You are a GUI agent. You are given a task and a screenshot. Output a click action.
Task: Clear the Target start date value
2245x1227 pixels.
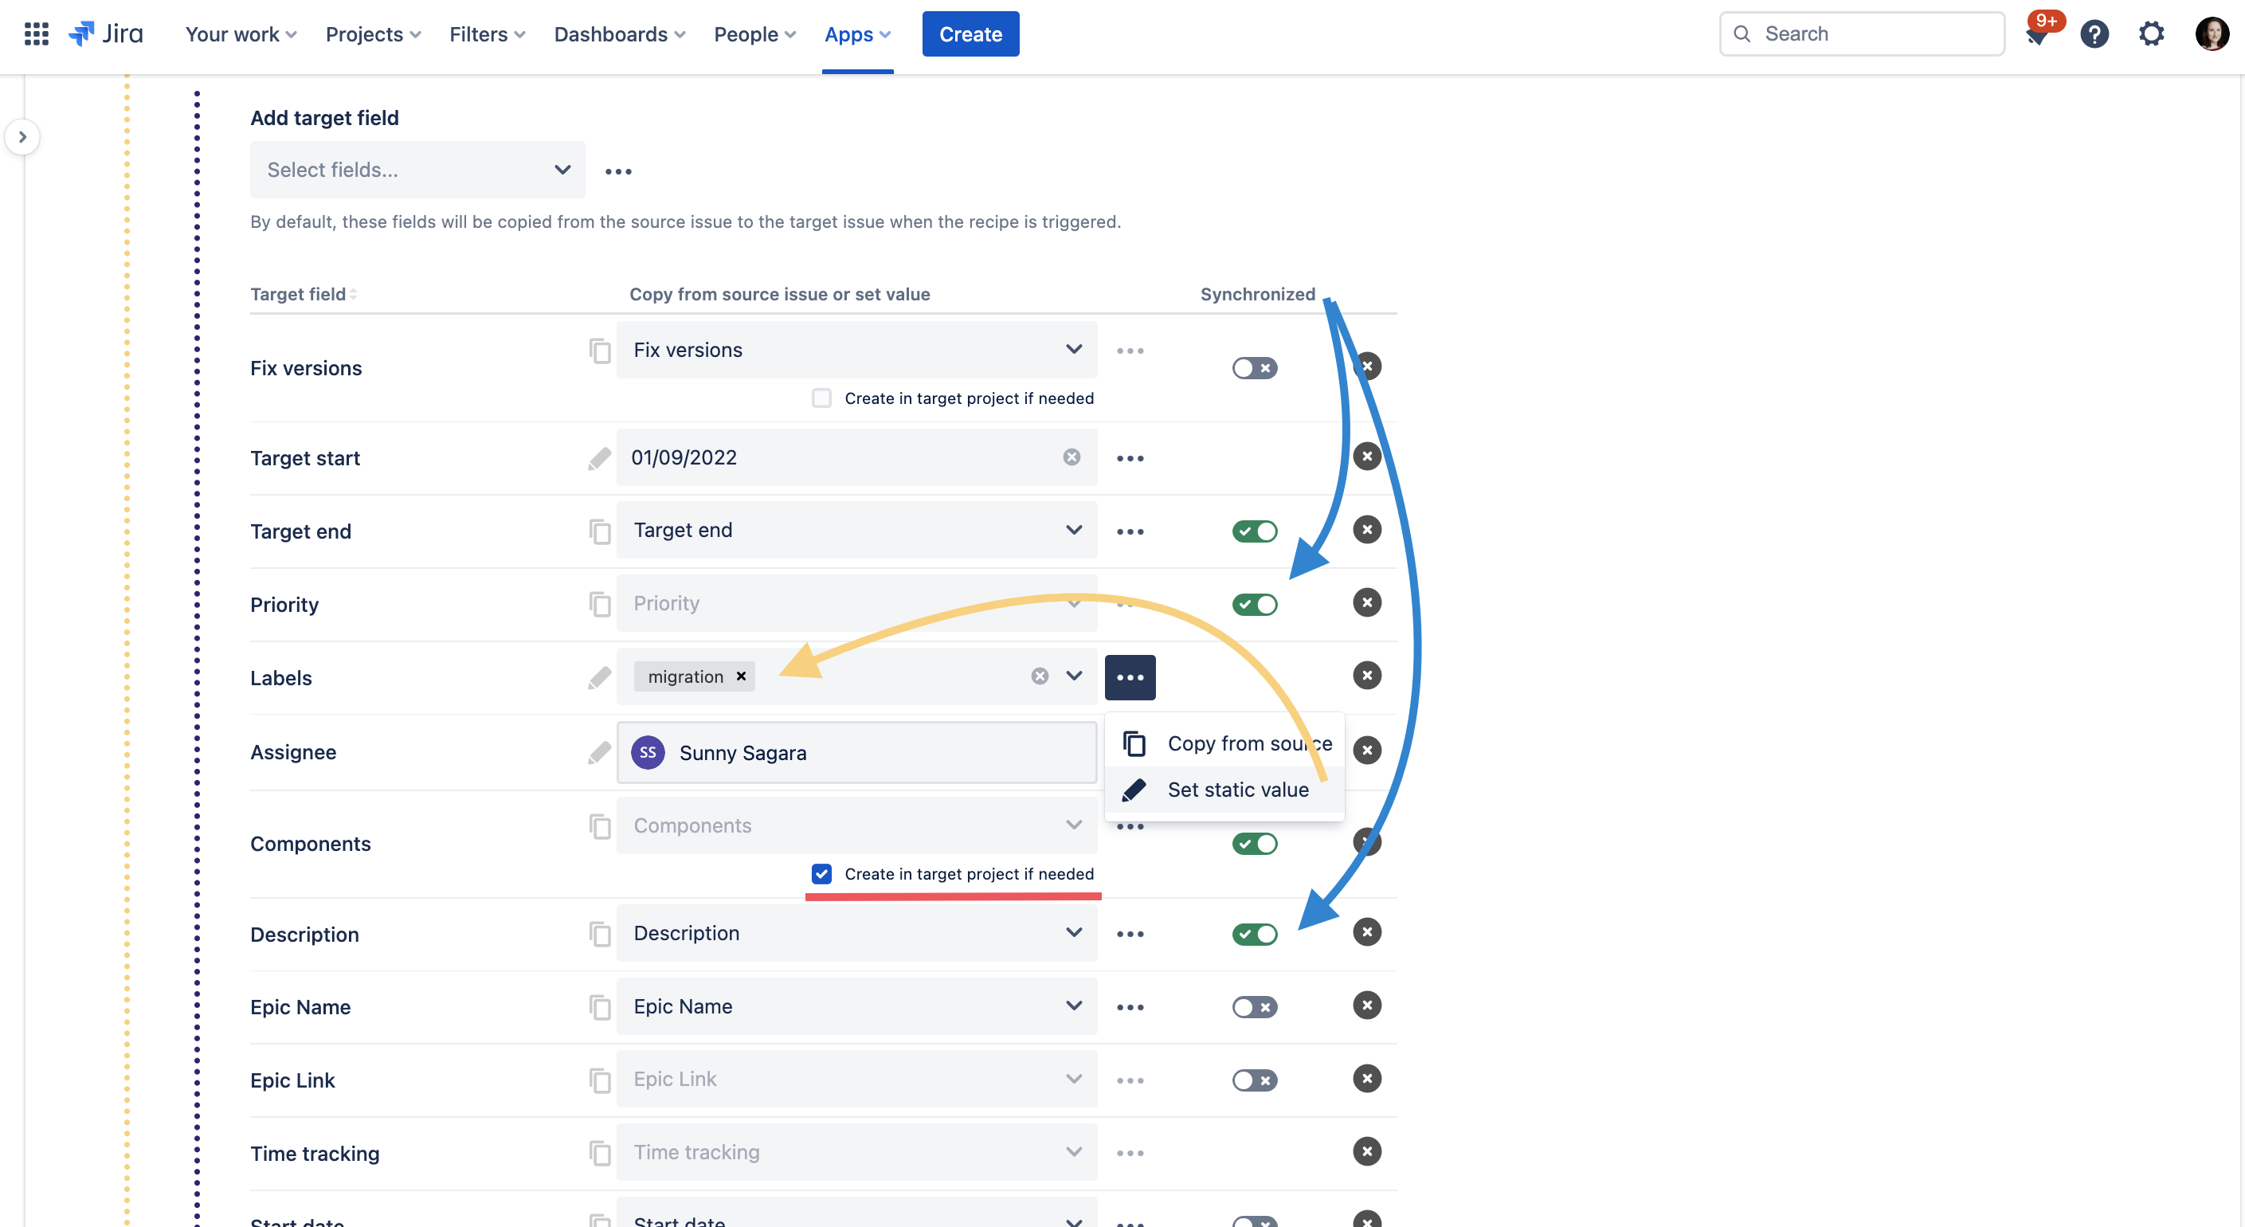pyautogui.click(x=1071, y=457)
